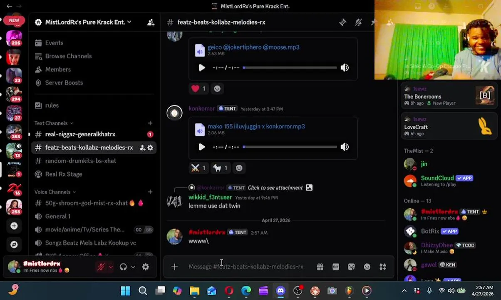Image resolution: width=501 pixels, height=300 pixels.
Task: Open the apps launcher icon in message box
Action: [383, 267]
